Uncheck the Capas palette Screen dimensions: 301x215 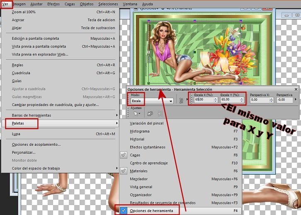[180, 155]
